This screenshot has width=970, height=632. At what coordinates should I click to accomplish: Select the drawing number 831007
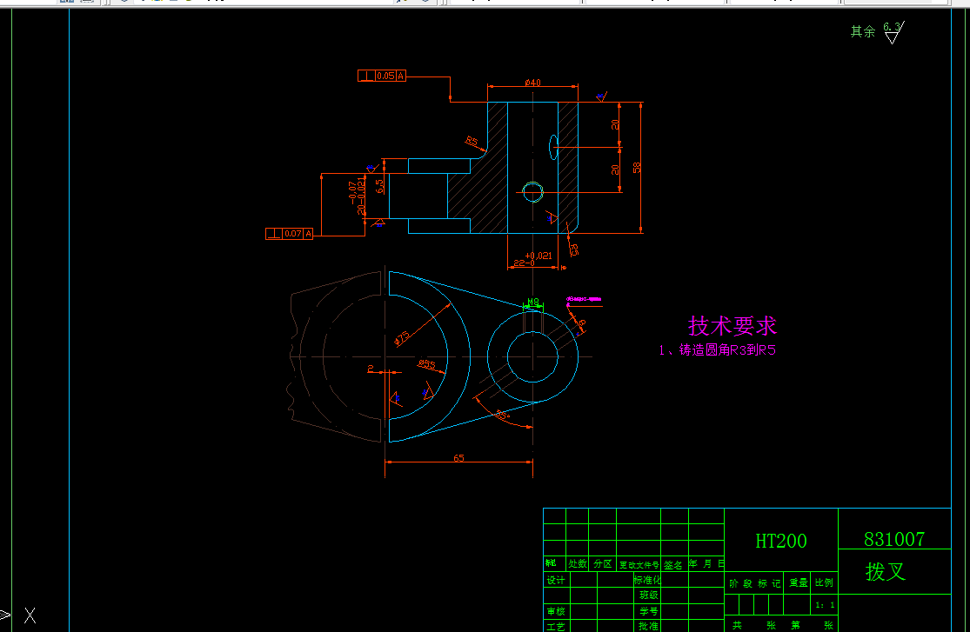pos(894,539)
